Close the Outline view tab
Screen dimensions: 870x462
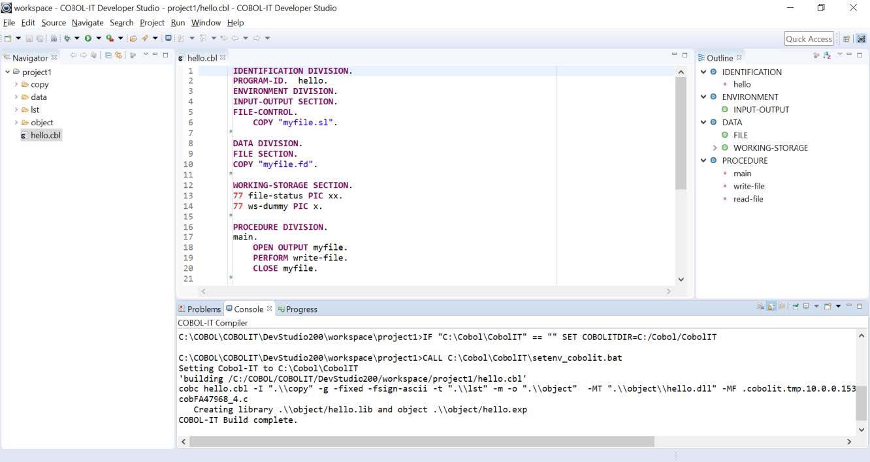pyautogui.click(x=739, y=57)
